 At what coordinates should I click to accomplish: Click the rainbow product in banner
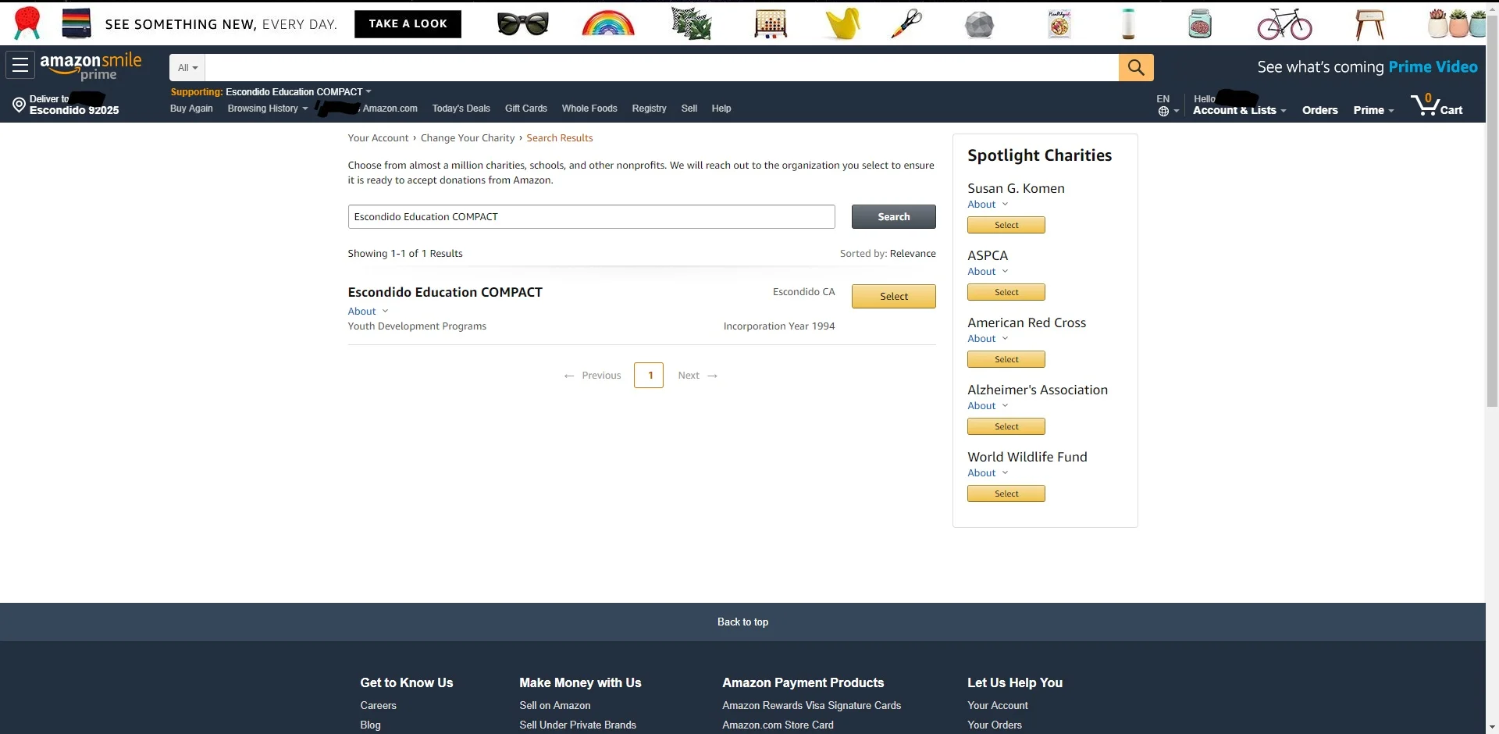click(x=608, y=23)
